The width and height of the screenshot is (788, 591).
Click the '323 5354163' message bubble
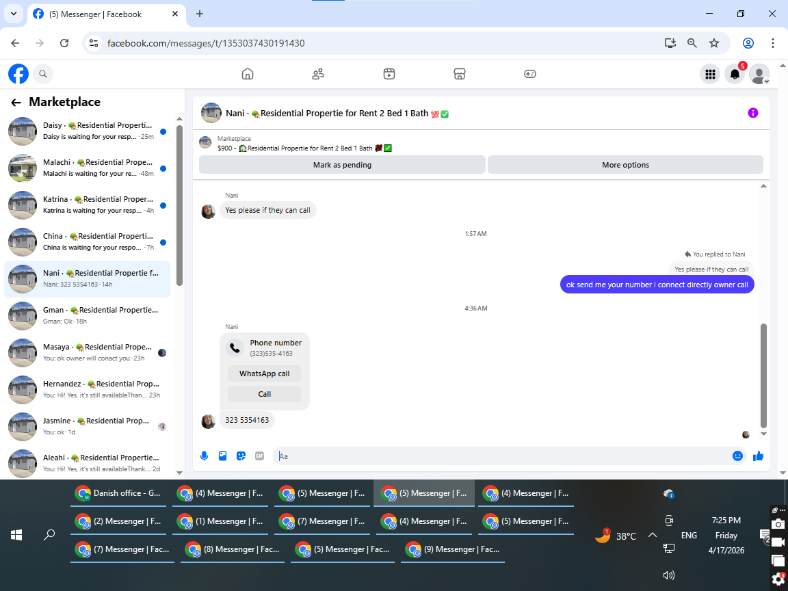tap(247, 420)
